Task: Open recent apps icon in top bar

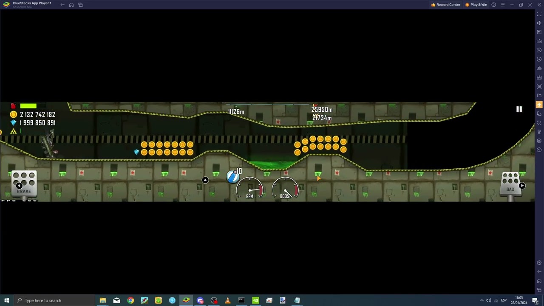Action: tap(80, 5)
